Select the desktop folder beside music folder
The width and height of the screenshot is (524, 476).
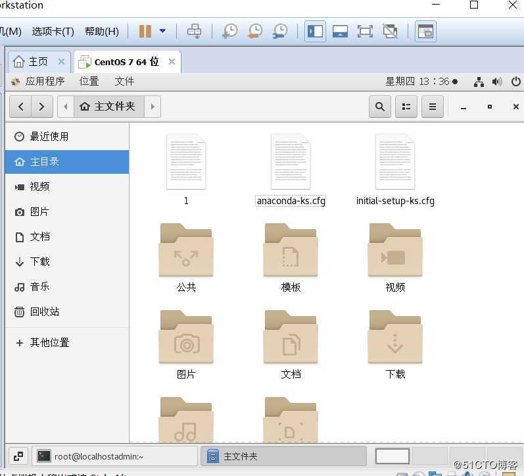291,420
